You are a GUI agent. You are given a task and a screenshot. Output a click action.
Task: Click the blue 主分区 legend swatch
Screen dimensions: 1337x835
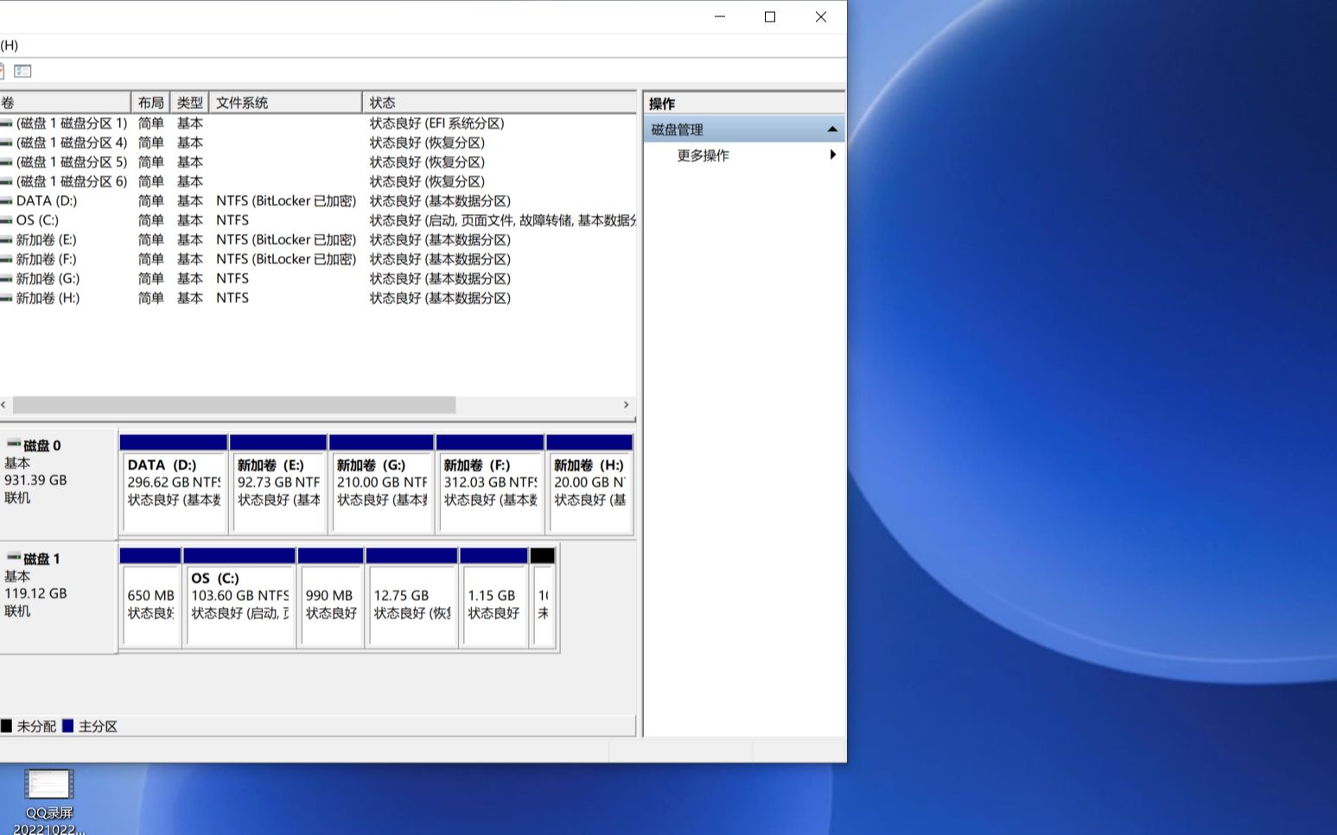(68, 726)
